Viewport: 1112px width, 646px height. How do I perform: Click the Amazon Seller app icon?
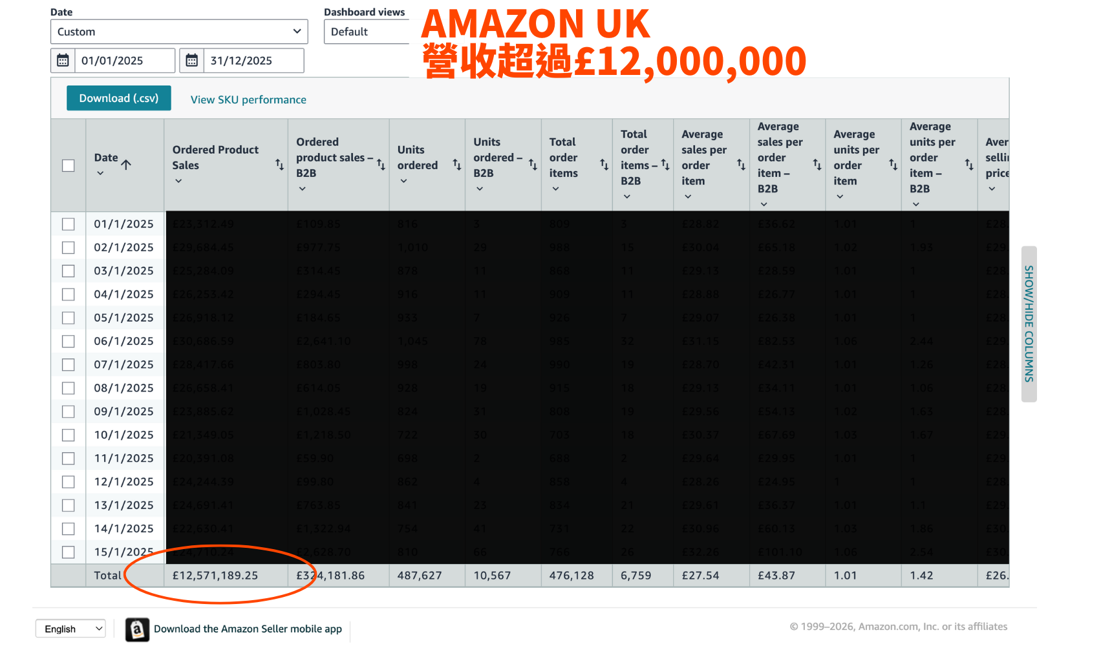pos(137,629)
